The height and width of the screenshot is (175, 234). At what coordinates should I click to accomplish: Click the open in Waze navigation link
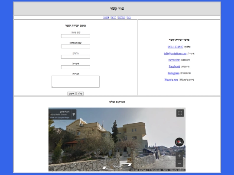point(171,80)
